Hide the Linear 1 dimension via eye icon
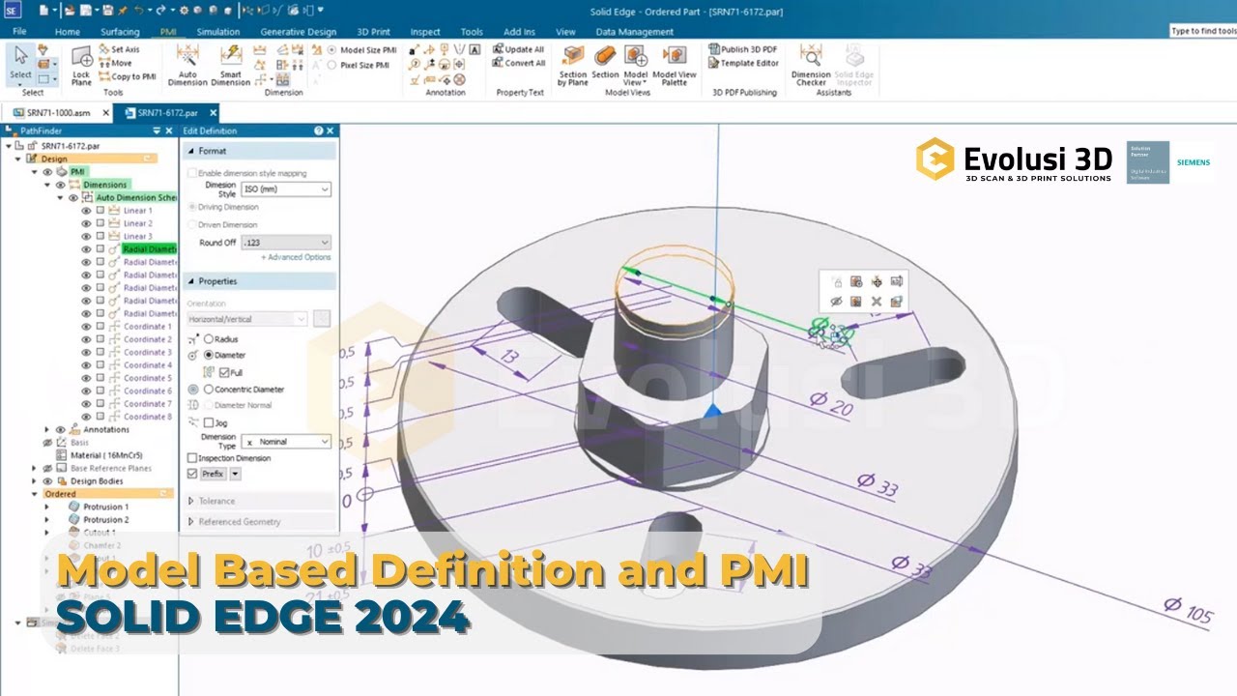This screenshot has width=1237, height=696. click(86, 211)
